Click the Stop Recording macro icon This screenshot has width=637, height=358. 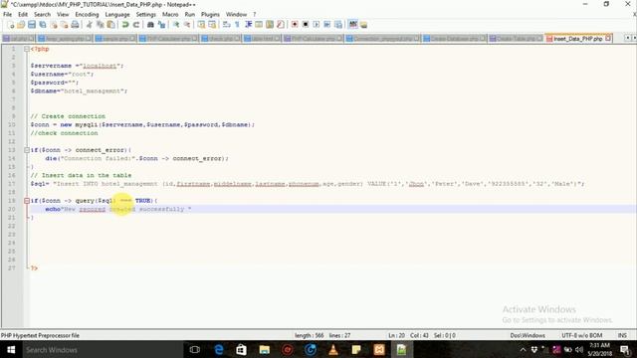coord(306,25)
